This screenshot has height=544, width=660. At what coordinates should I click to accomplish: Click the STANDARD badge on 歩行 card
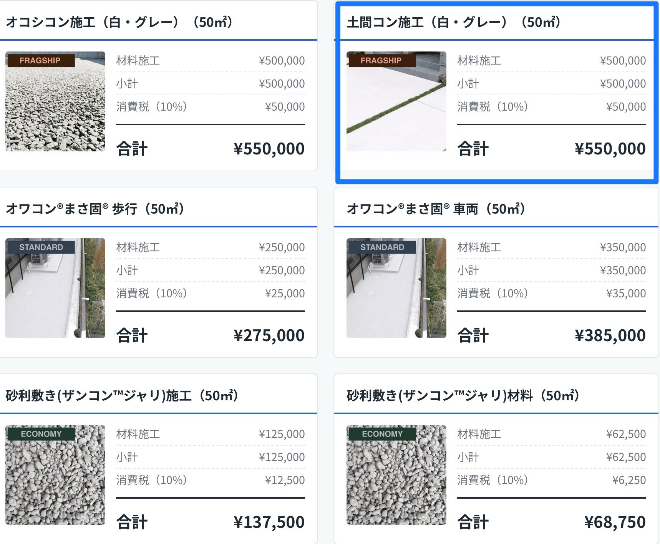(x=41, y=247)
